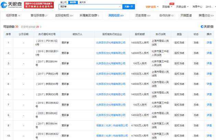Open 北京百乐文化传媒有限公司 link in row 3
The image size is (216, 140).
coord(111,63)
